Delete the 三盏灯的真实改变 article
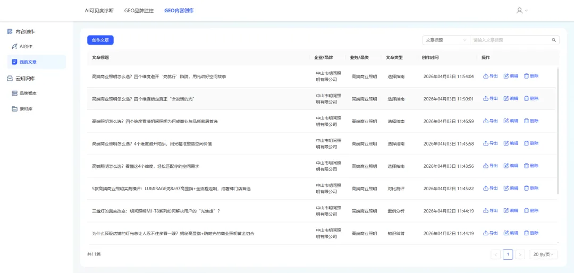The width and height of the screenshot is (574, 273). (x=531, y=211)
